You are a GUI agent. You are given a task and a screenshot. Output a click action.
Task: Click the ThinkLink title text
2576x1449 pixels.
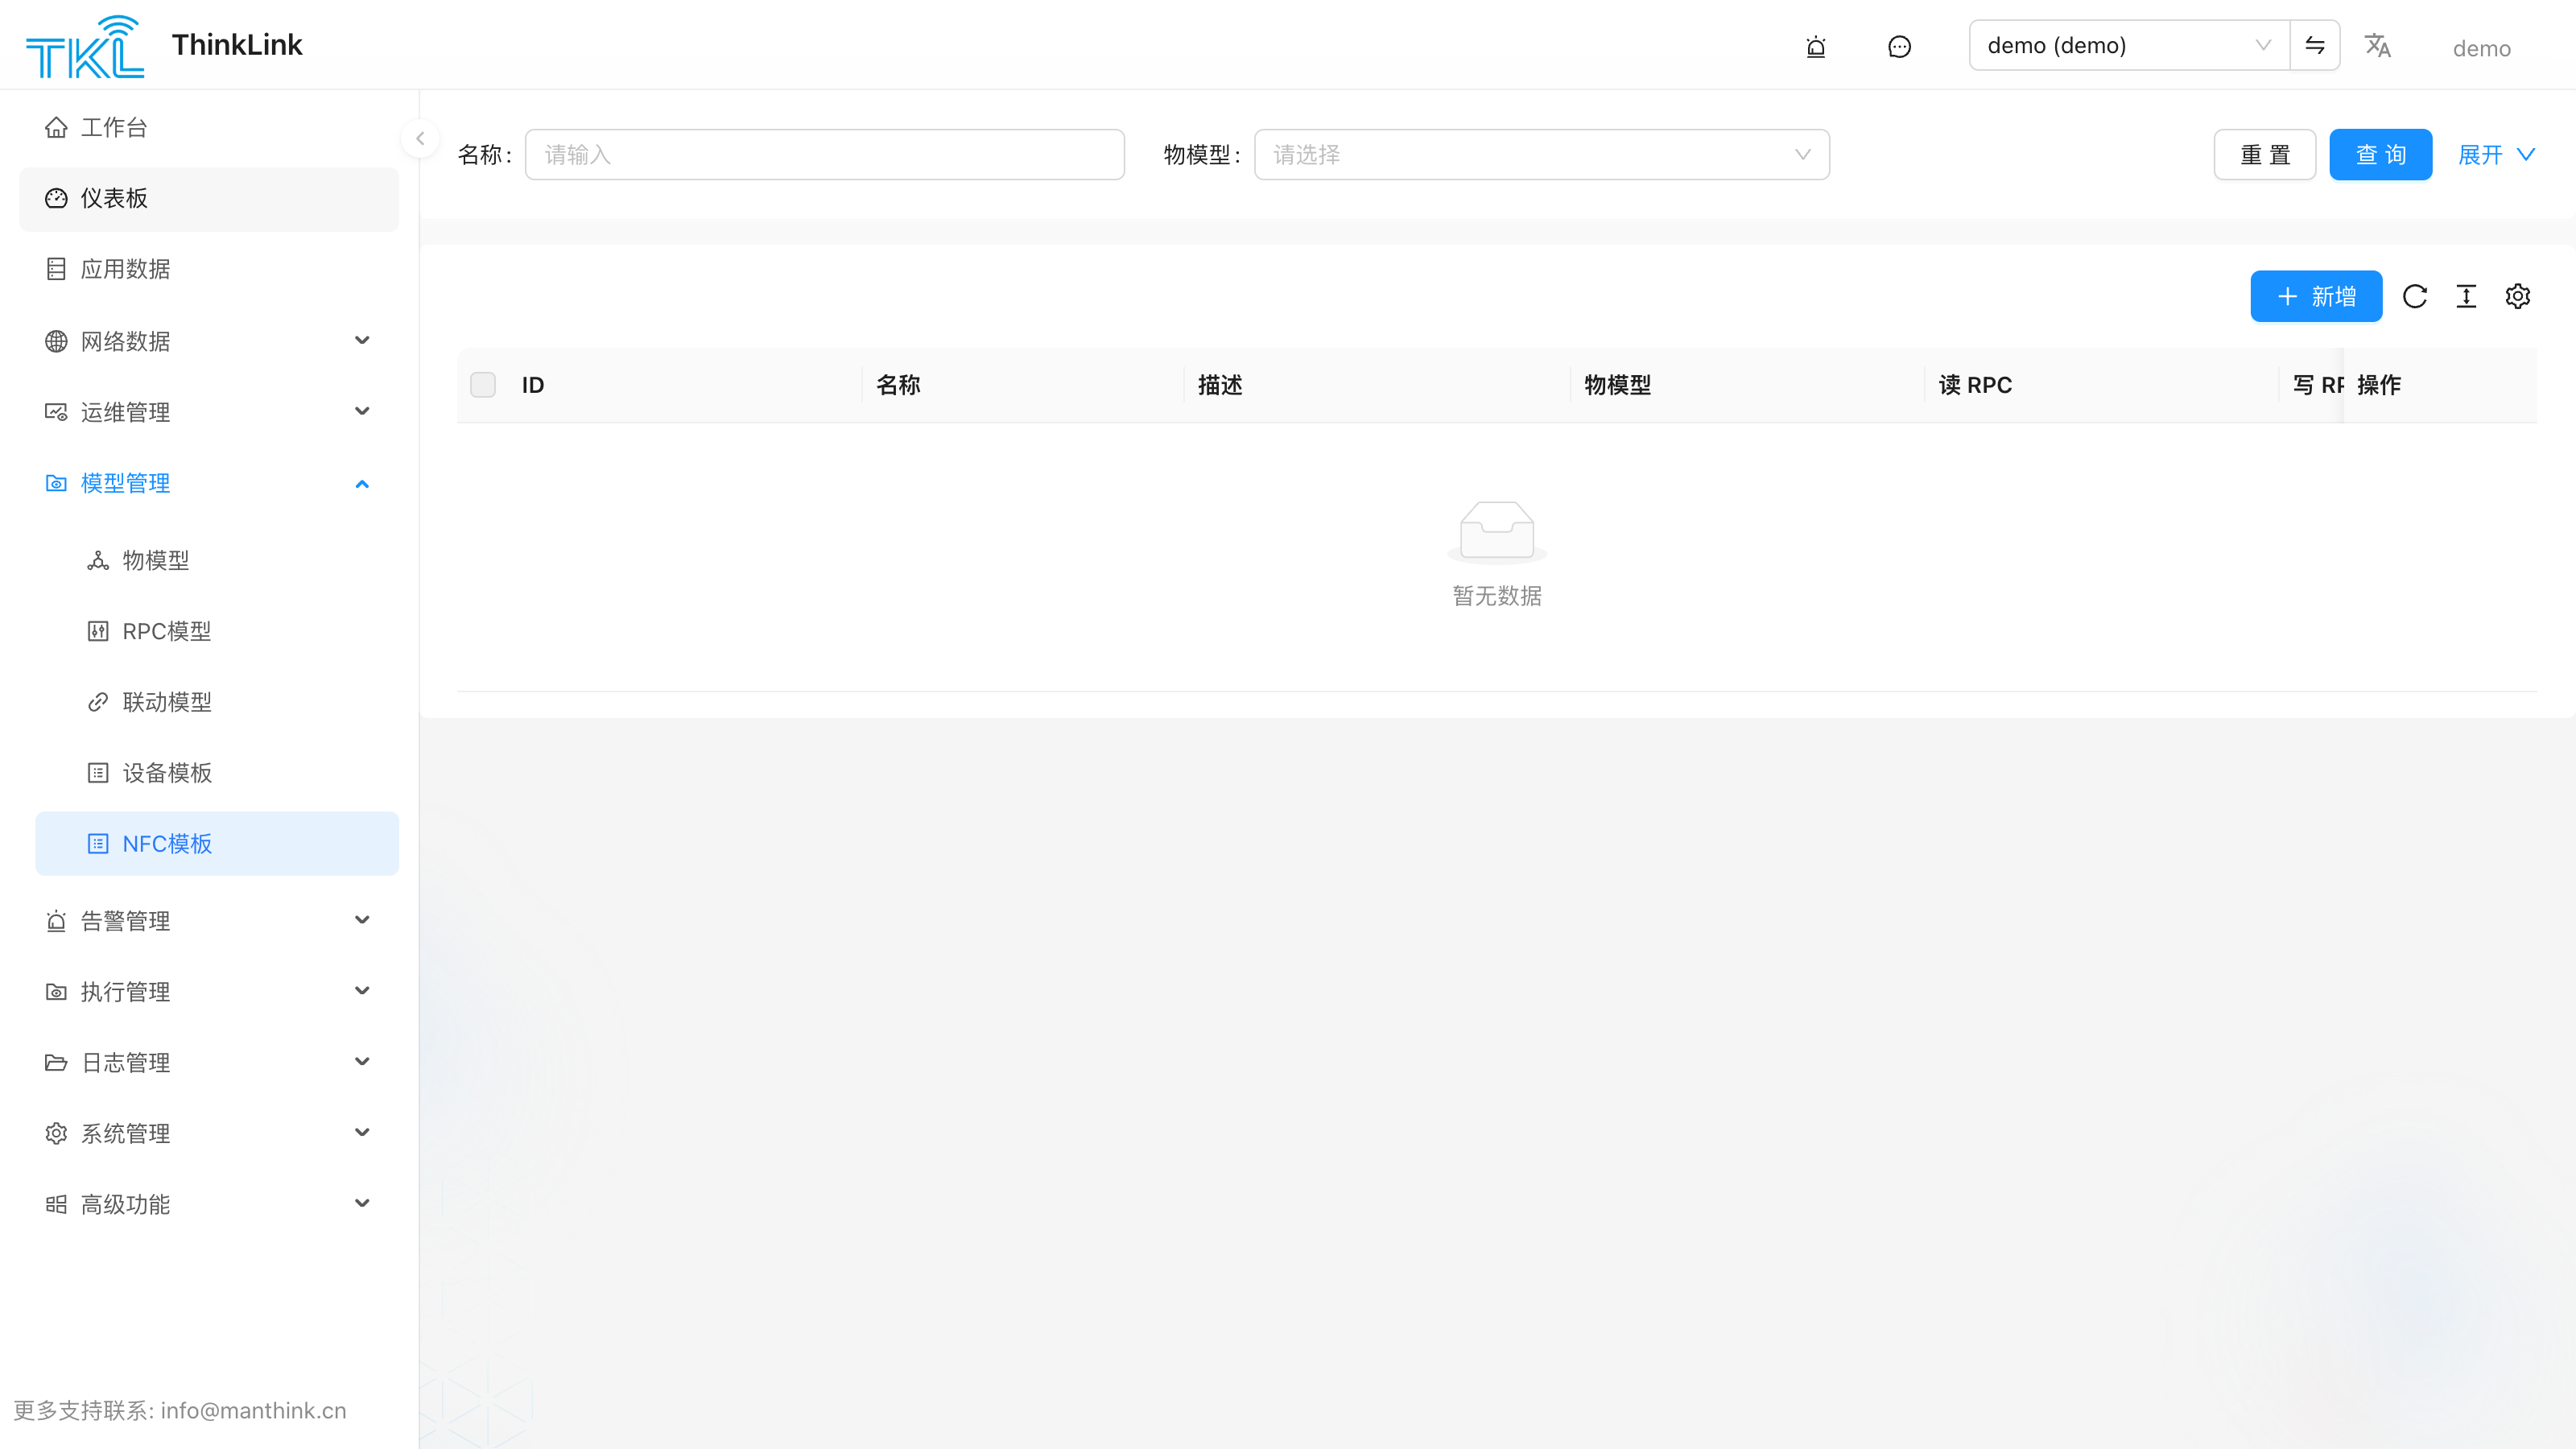237,45
